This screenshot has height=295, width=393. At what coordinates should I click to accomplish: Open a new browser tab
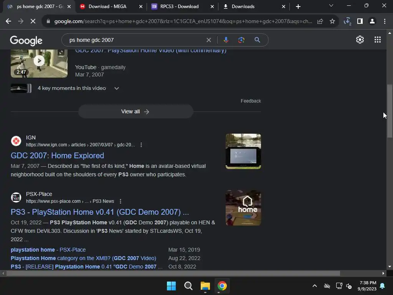[x=298, y=7]
